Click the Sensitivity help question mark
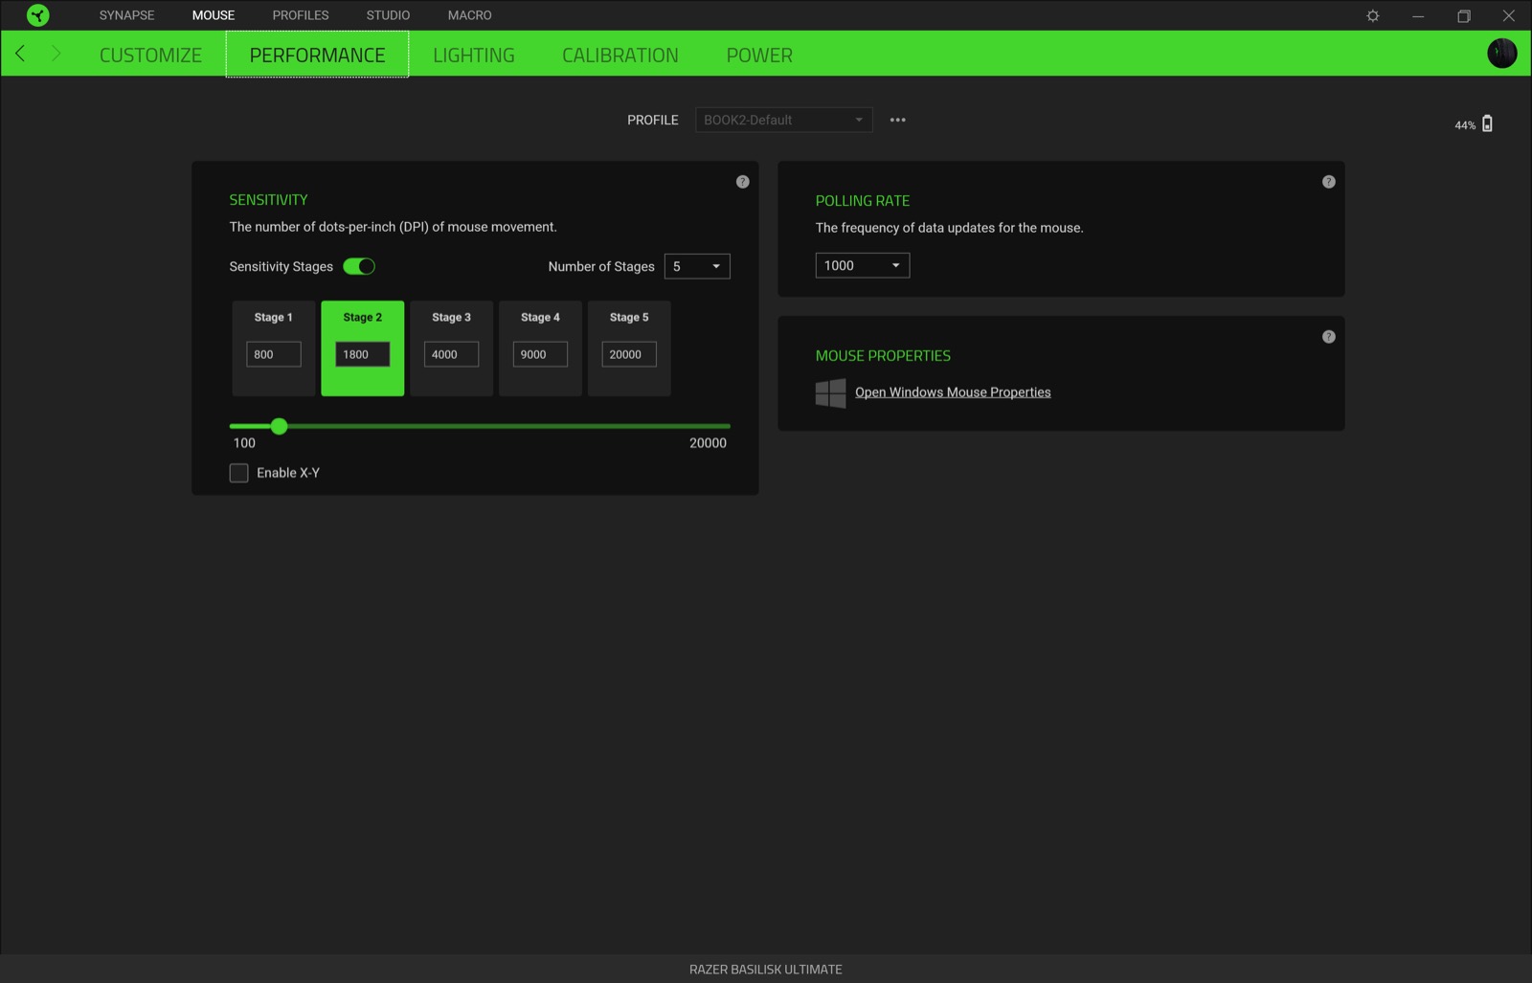 pos(742,182)
